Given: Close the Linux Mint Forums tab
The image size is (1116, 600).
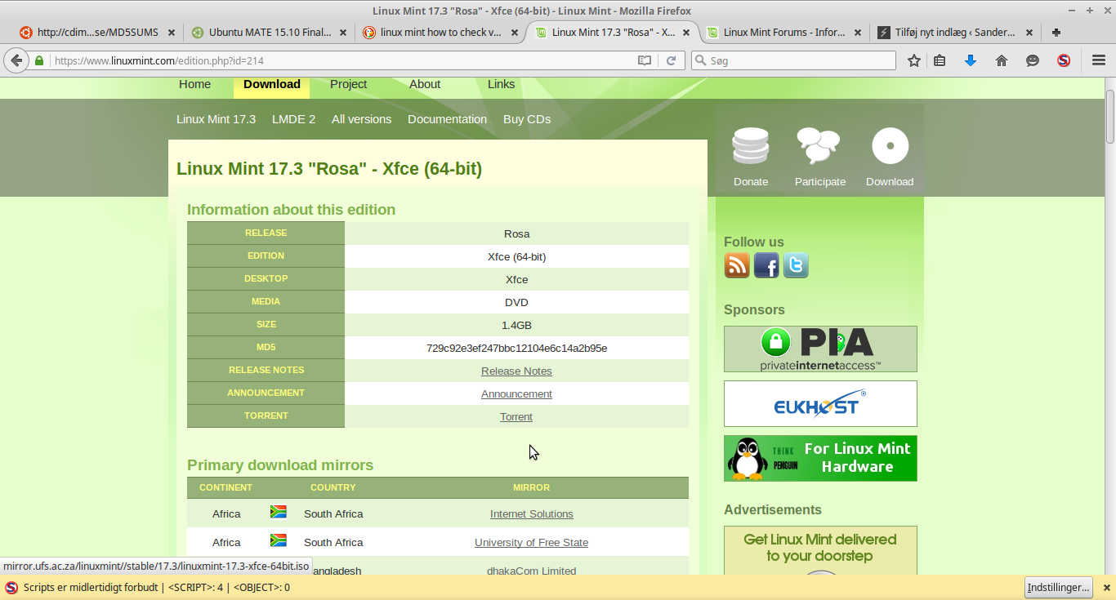Looking at the screenshot, I should [x=858, y=33].
